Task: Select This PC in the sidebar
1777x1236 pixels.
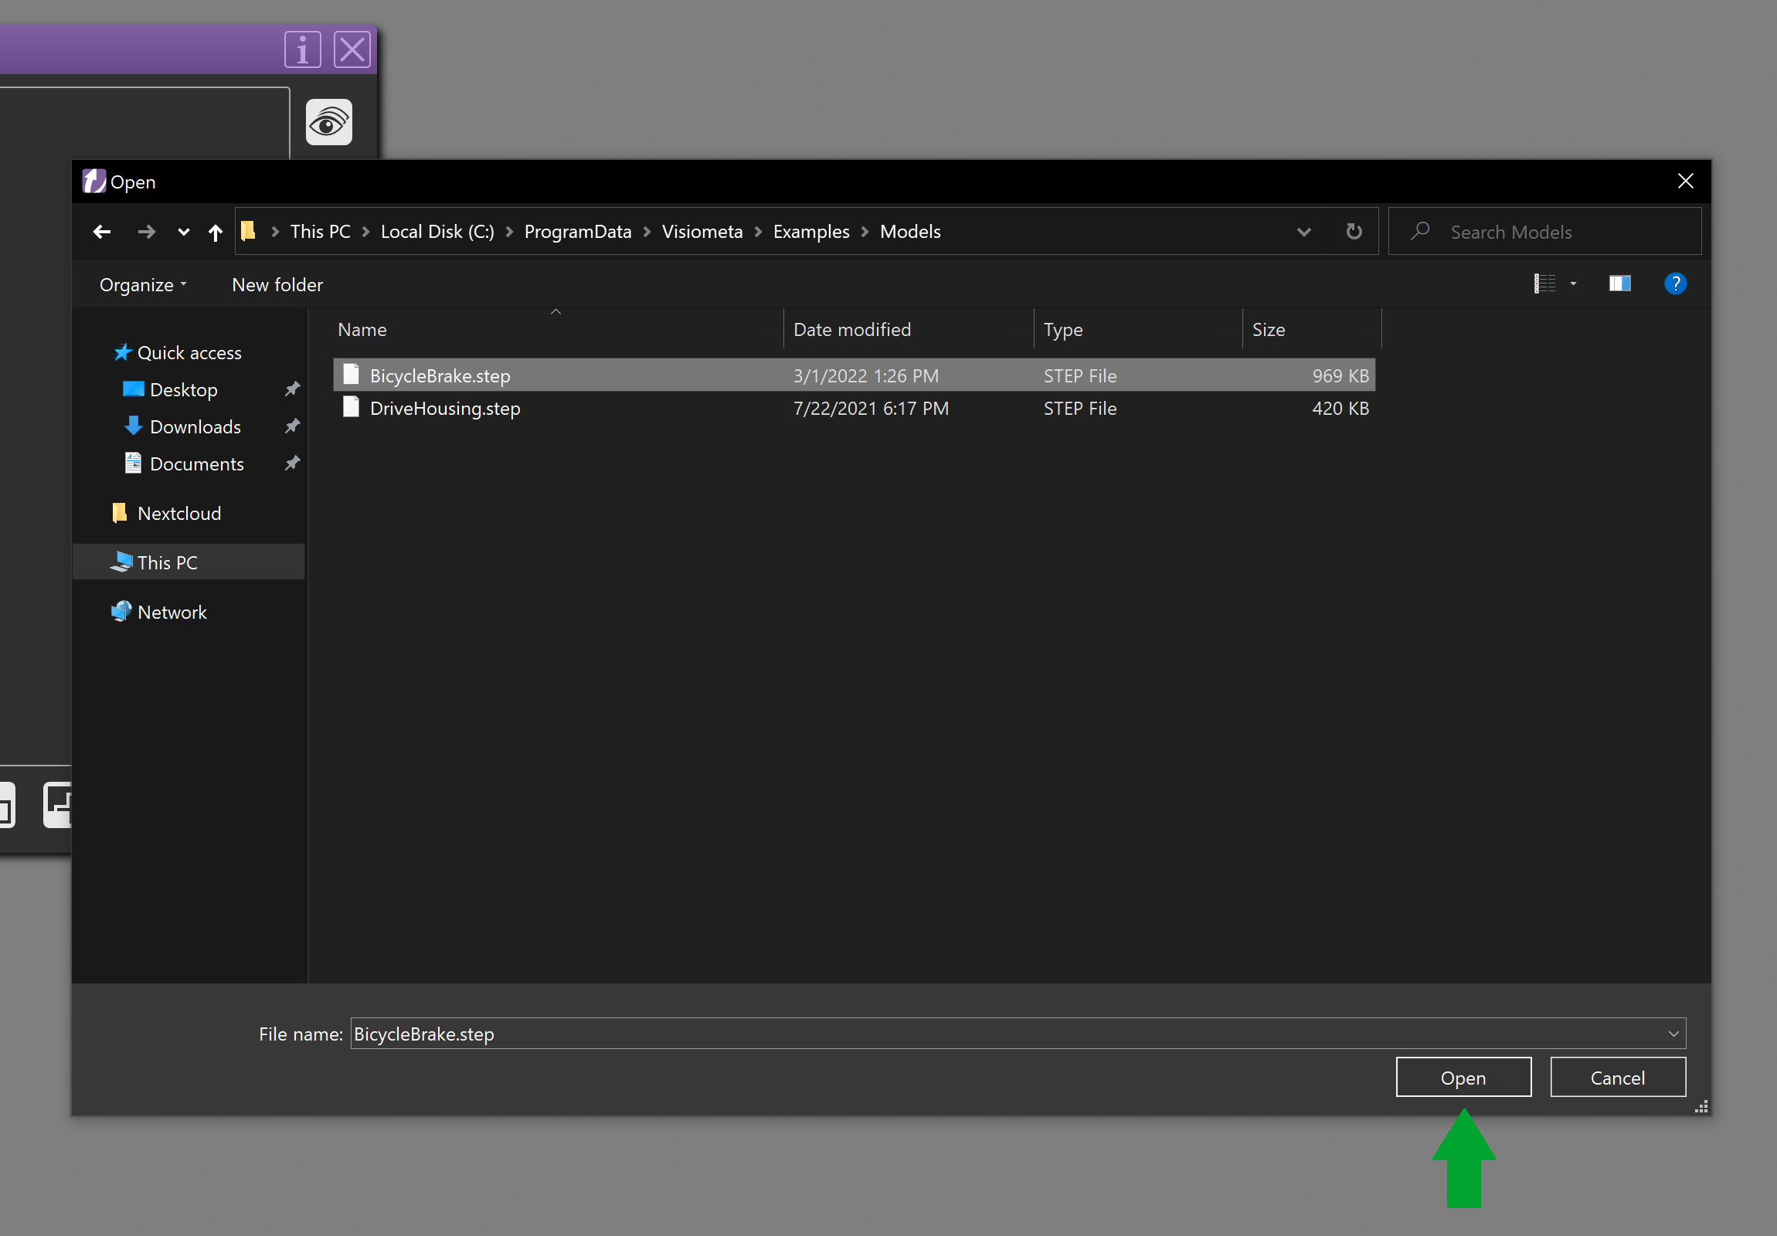Action: click(188, 562)
